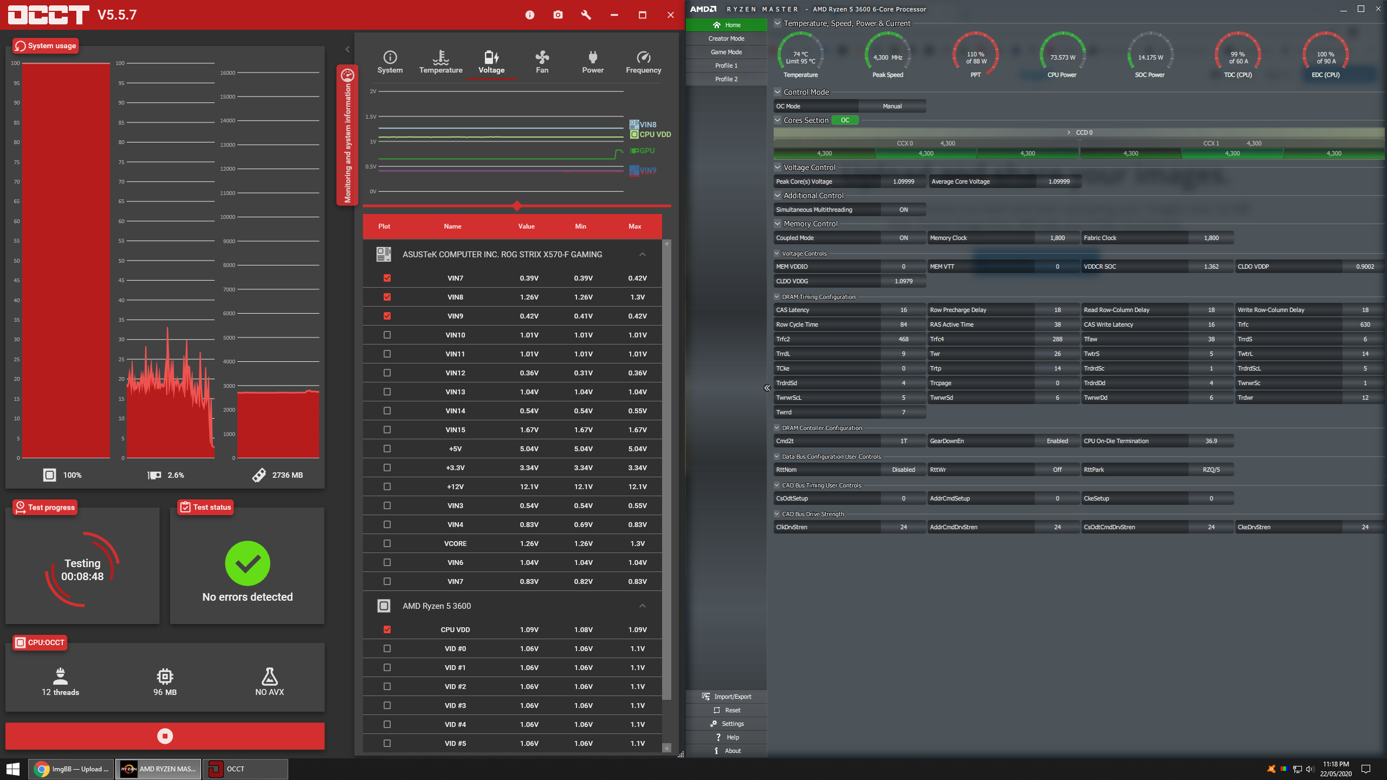Click the AMD Ryzen 5 3600 CPU icon
The height and width of the screenshot is (780, 1387).
coord(384,606)
